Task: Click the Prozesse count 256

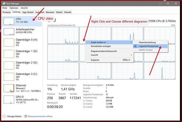Action: point(50,98)
